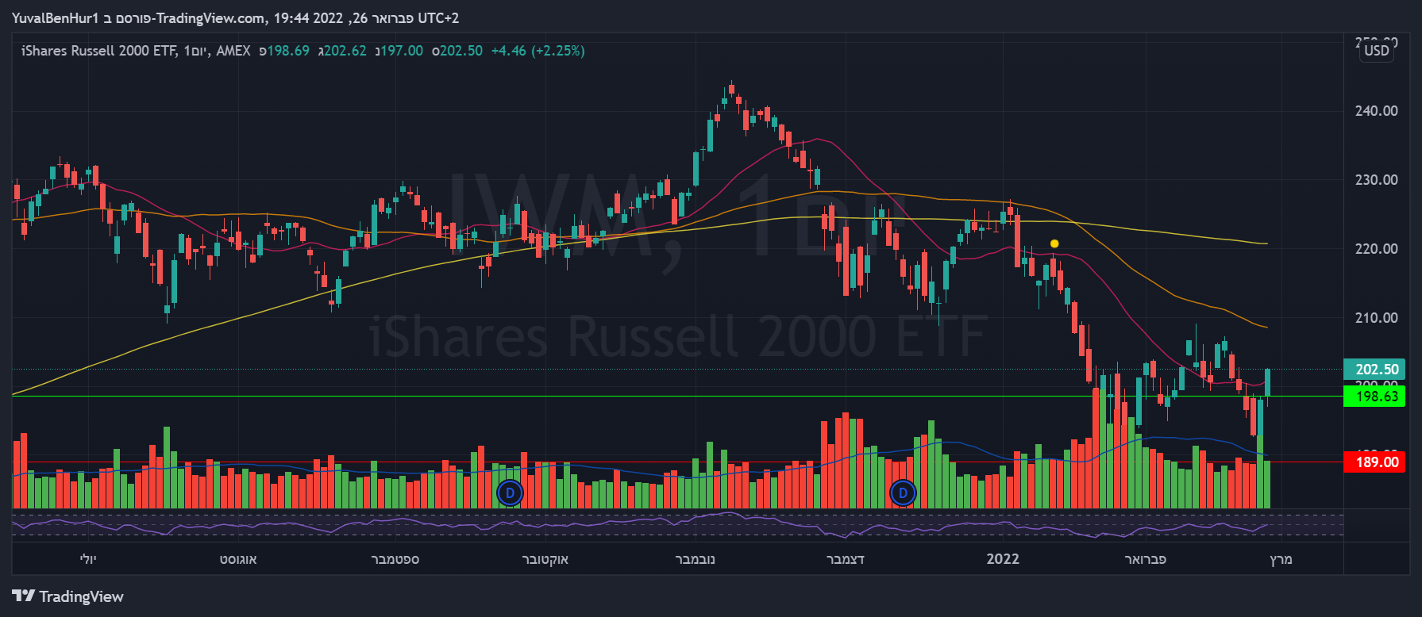
Task: Click the ספטמבר (September) time axis label
Action: 395,559
